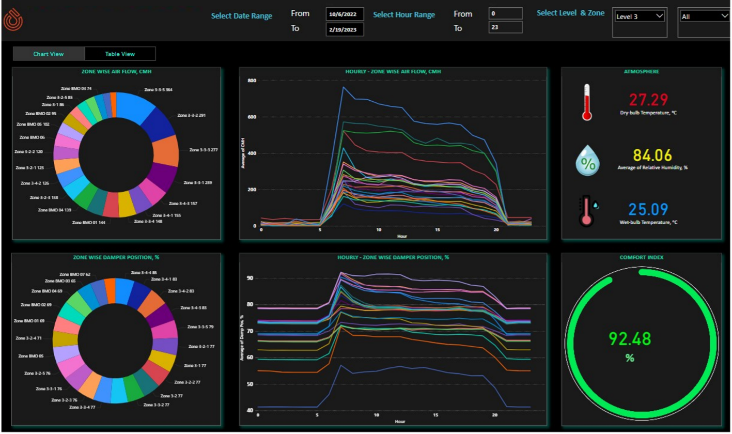Click the orange company logo icon
732x434 pixels.
(13, 20)
